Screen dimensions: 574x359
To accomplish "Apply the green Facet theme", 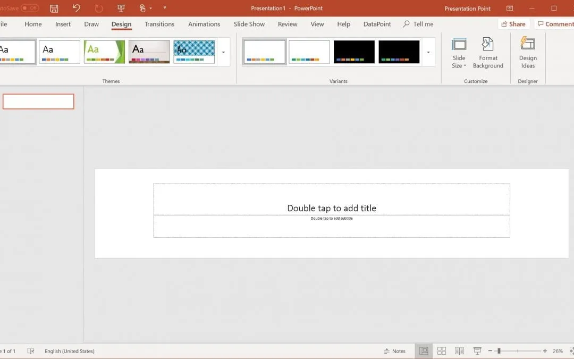I will click(104, 52).
